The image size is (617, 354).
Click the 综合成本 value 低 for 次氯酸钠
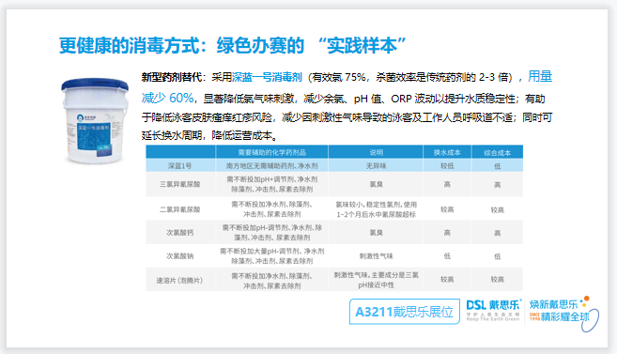[x=498, y=256]
